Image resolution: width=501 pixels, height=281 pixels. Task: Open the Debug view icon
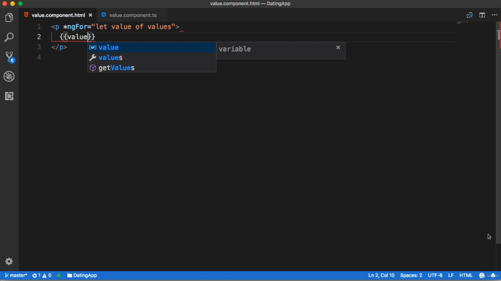pyautogui.click(x=9, y=77)
